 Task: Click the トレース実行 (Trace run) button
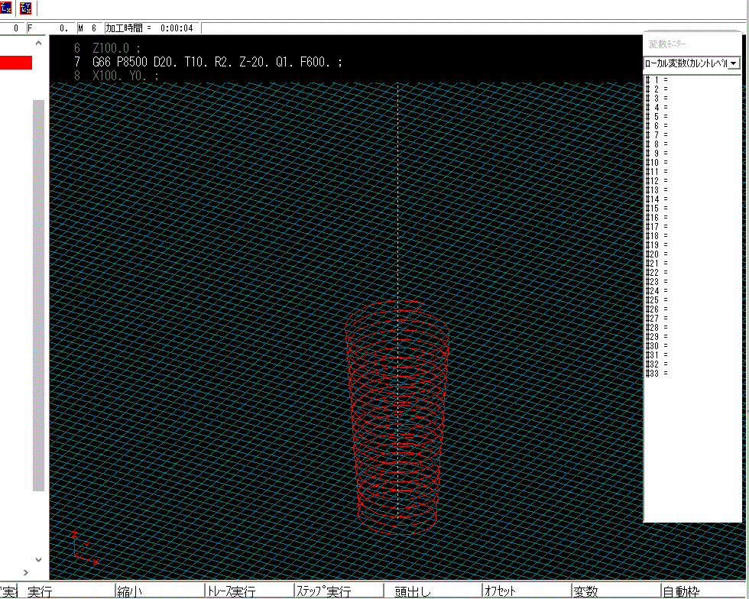(x=249, y=591)
